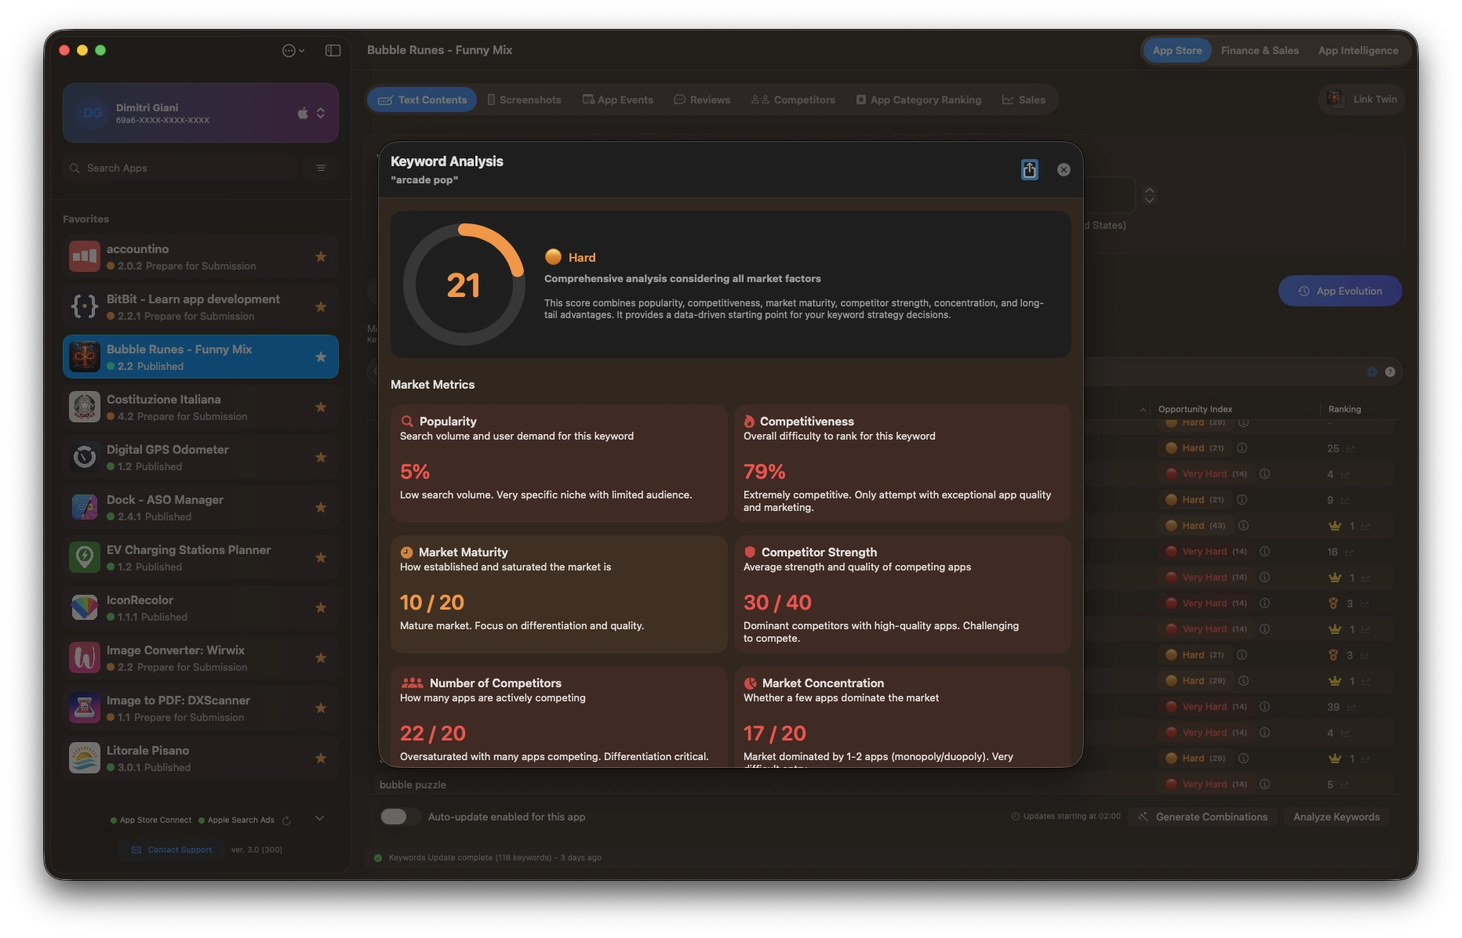Click the refresh icon next to Apple Search Ads
Screen dimensions: 1462x938
[286, 820]
